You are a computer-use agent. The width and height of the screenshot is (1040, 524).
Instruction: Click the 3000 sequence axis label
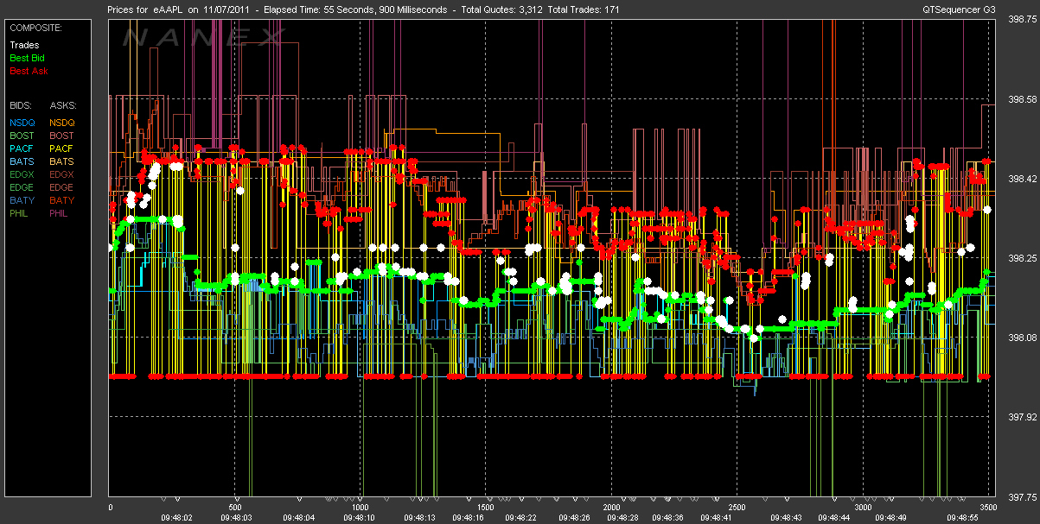click(x=862, y=508)
